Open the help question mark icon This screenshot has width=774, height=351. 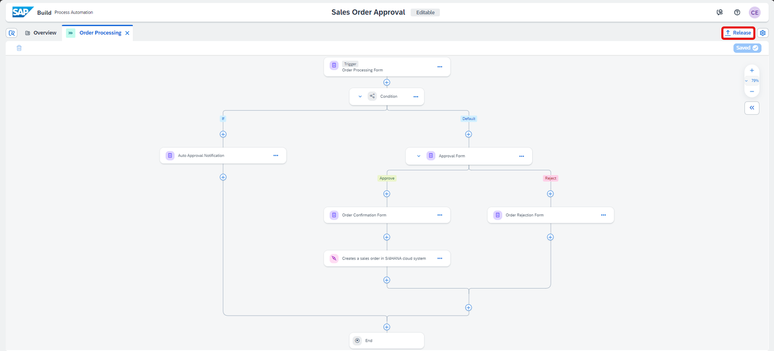click(x=737, y=12)
